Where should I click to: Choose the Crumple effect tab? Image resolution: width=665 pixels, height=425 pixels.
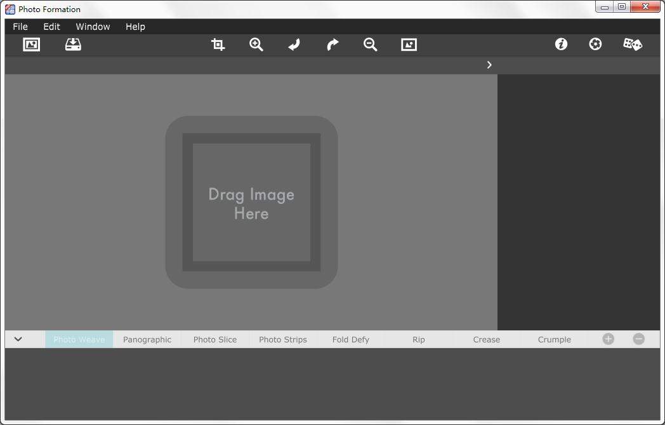pos(554,340)
